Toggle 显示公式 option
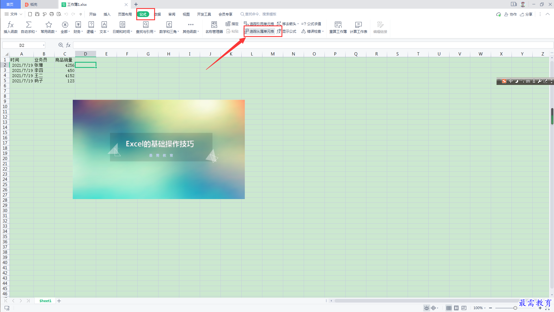 (287, 31)
